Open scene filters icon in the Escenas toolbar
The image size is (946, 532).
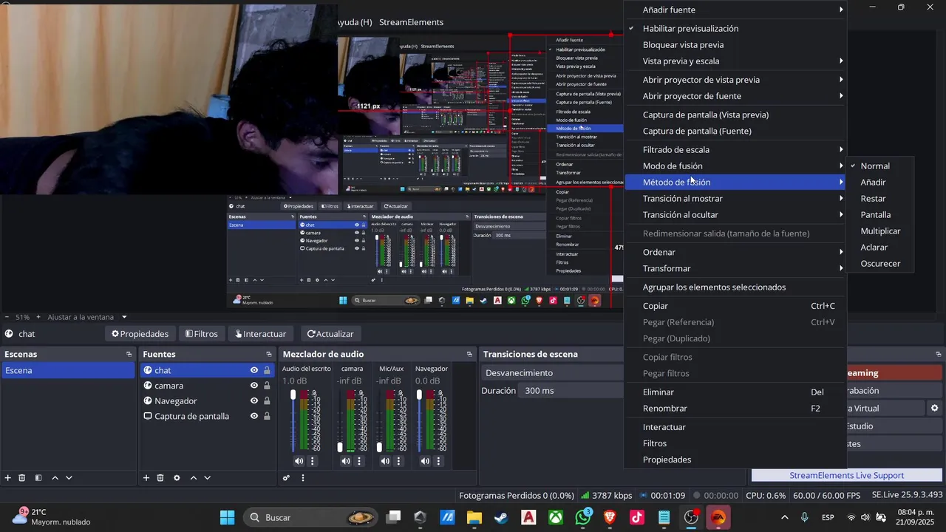tap(38, 478)
